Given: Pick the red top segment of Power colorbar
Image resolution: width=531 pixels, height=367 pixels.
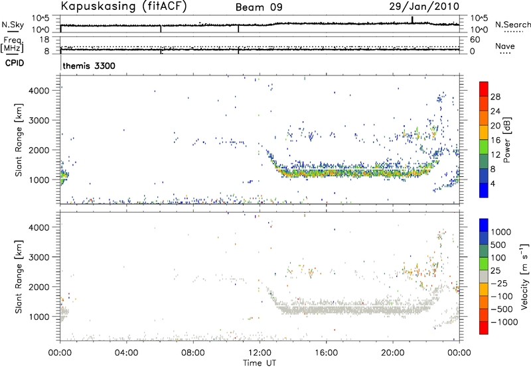Looking at the screenshot, I should coord(484,89).
